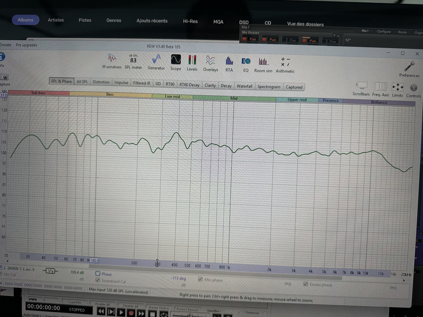
Task: Click the 100,0 frequency axis field
Action: point(95,261)
